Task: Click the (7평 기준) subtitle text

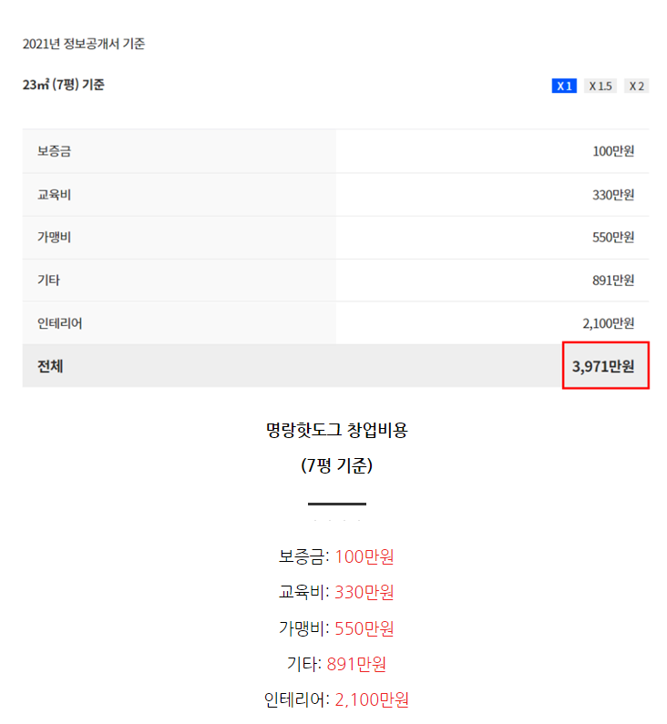Action: [x=336, y=465]
